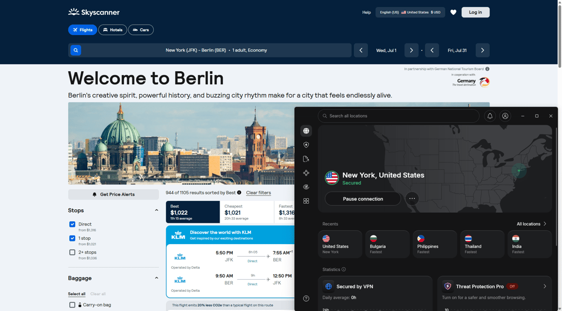Screen dimensions: 562x311
Task: Select the Fastest sort tab
Action: tap(285, 212)
